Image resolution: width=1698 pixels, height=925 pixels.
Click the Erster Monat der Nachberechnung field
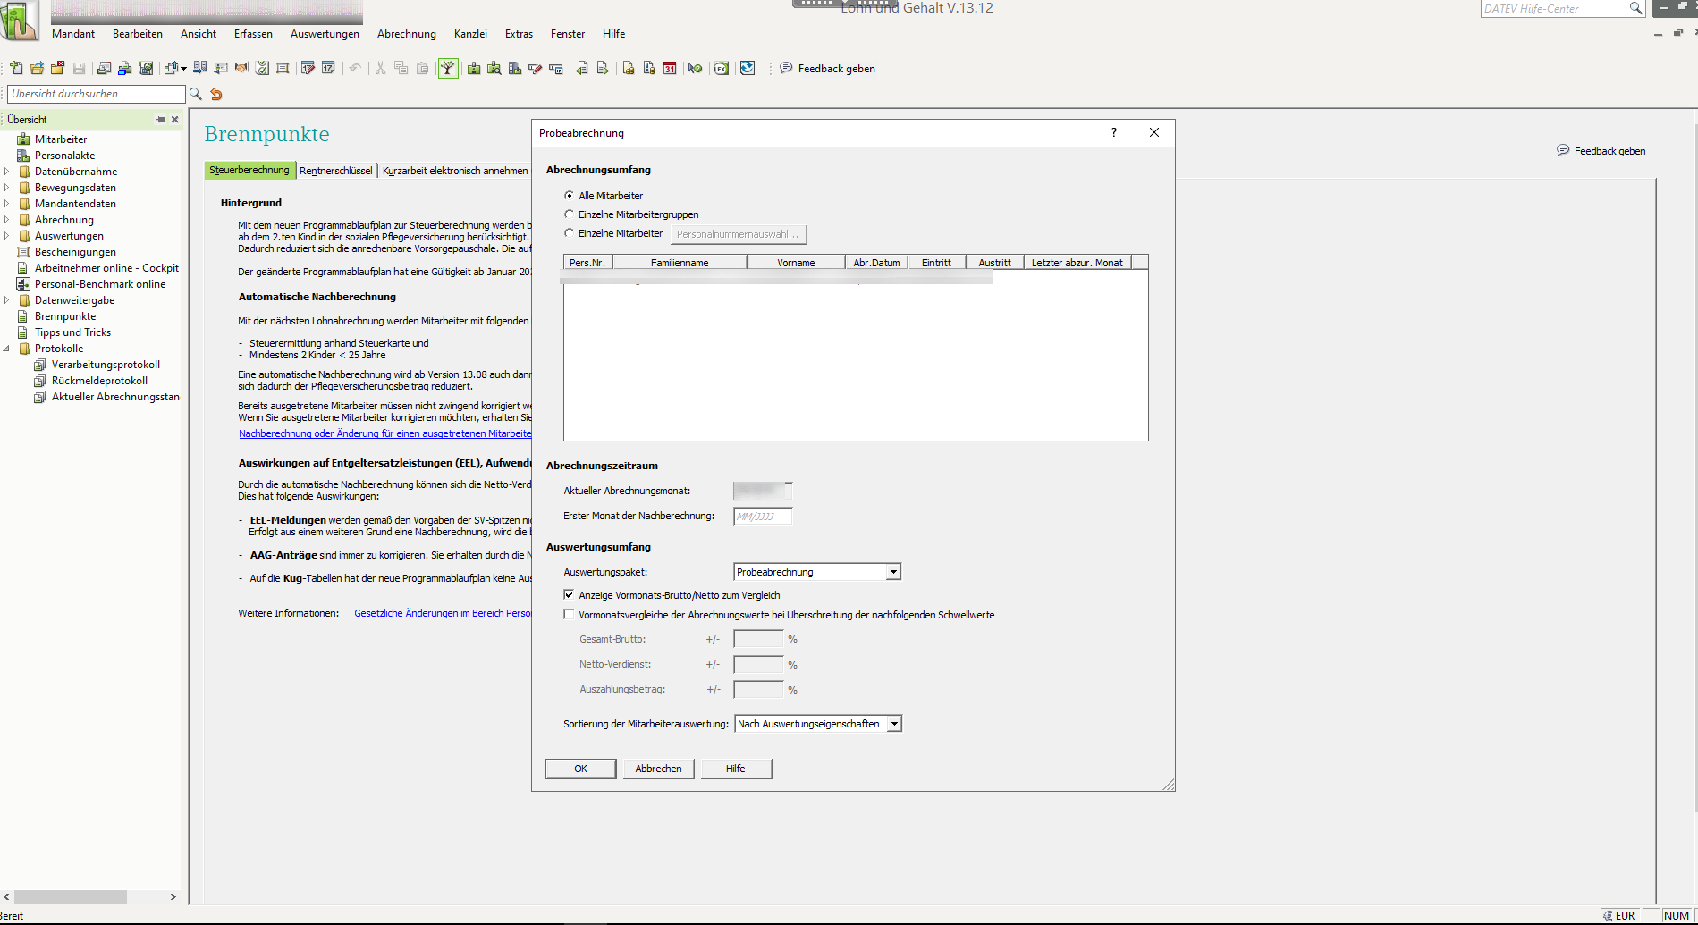pos(762,516)
